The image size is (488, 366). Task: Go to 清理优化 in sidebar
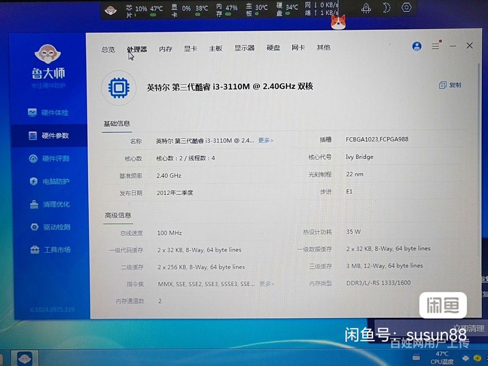(50, 204)
